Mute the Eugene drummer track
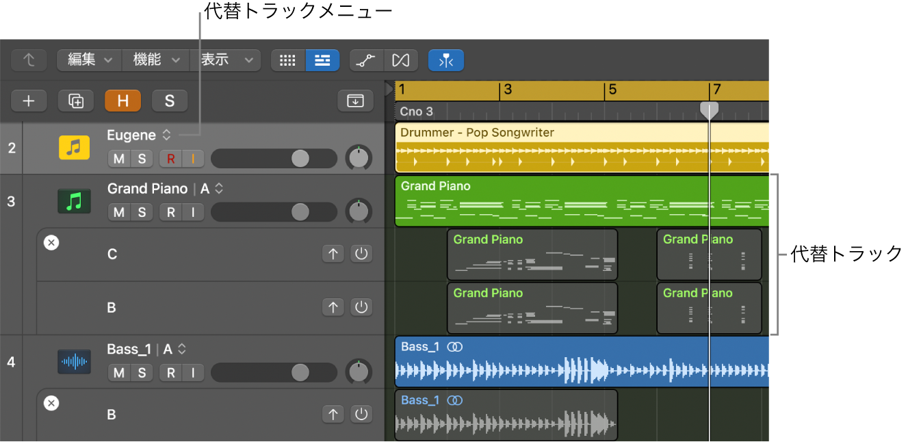Image resolution: width=921 pixels, height=442 pixels. pyautogui.click(x=119, y=159)
